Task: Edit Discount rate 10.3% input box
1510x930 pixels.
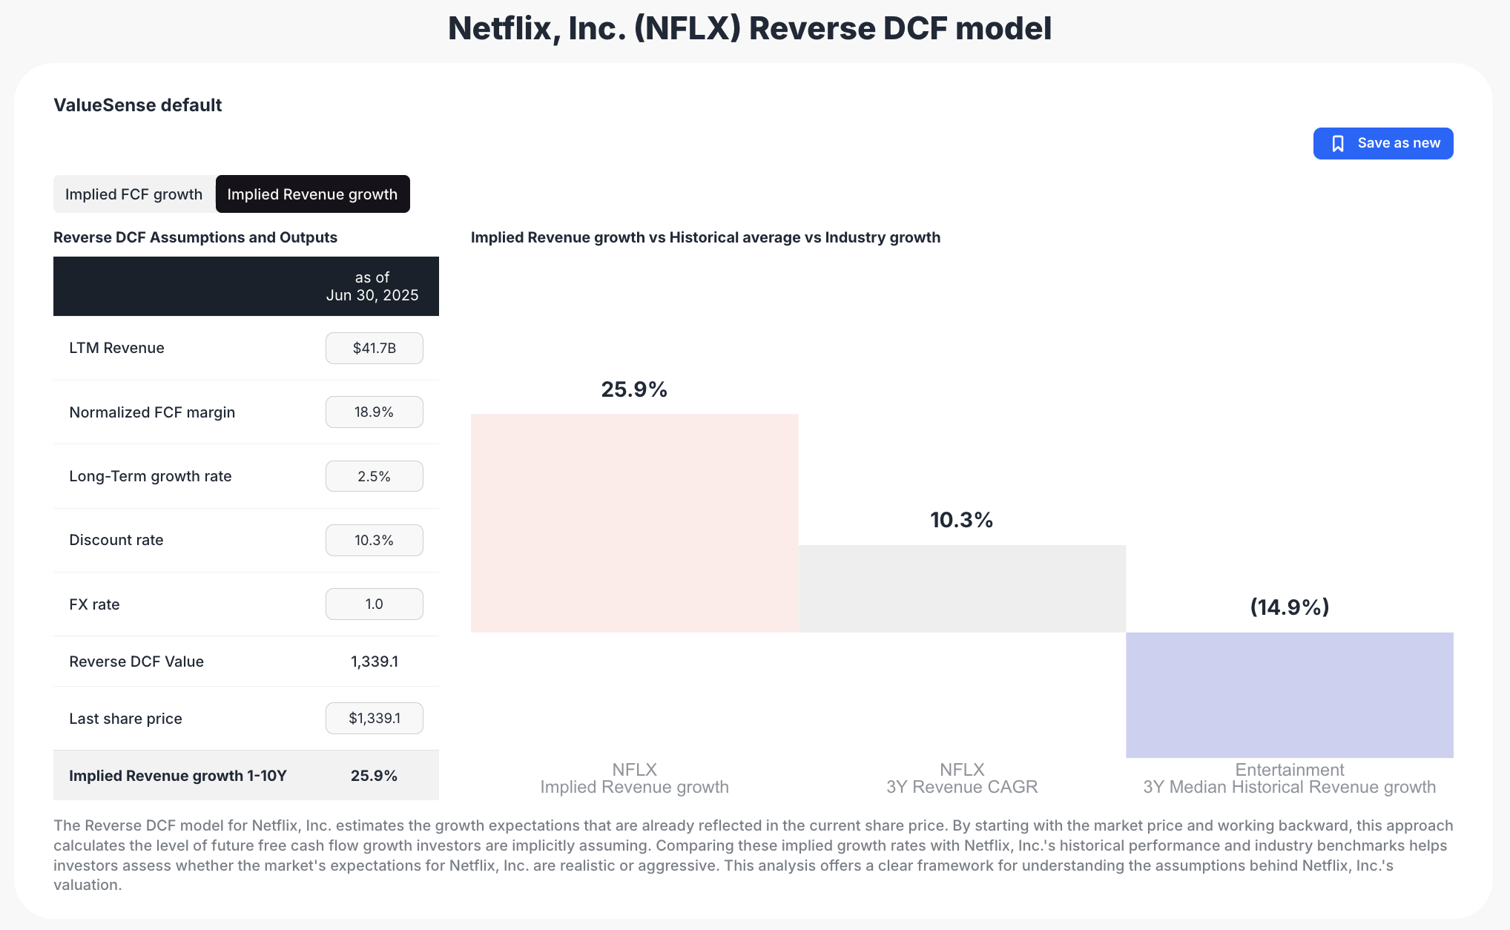Action: coord(374,541)
